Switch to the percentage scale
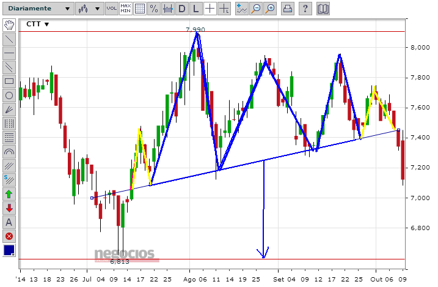Screen dimensions: 438x287 [x=153, y=9]
